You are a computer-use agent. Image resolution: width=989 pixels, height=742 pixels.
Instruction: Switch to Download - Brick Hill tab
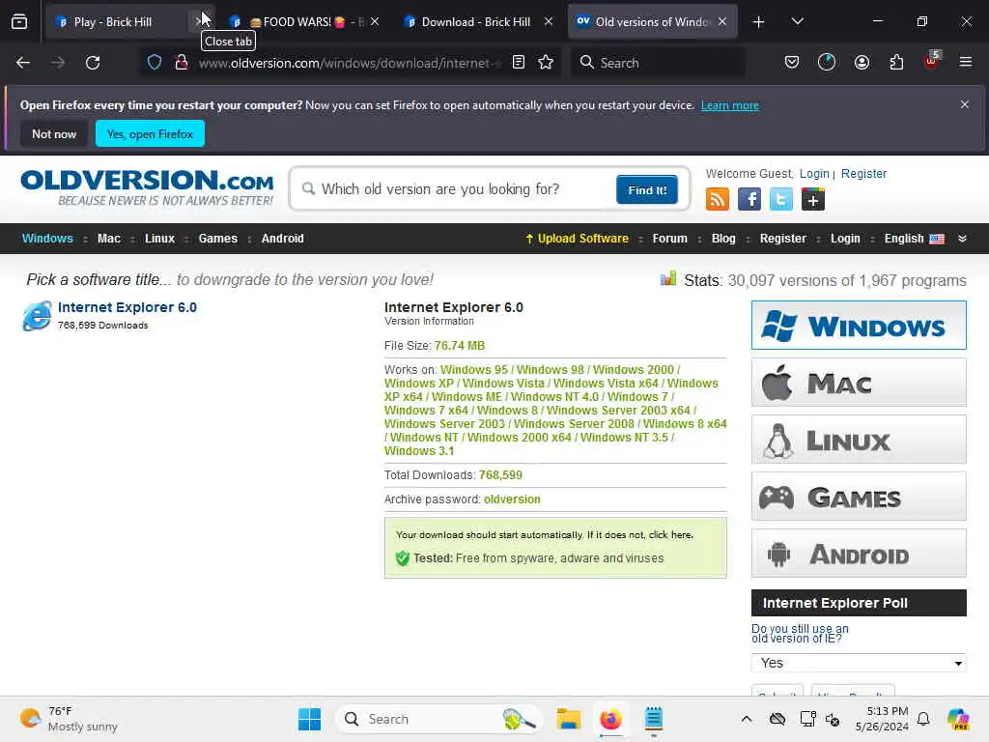[474, 22]
